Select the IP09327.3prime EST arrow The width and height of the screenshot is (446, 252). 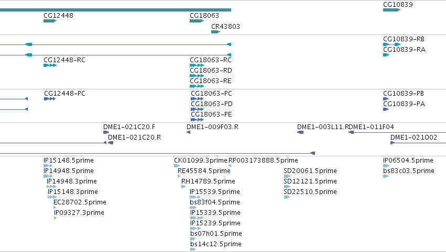[55, 218]
